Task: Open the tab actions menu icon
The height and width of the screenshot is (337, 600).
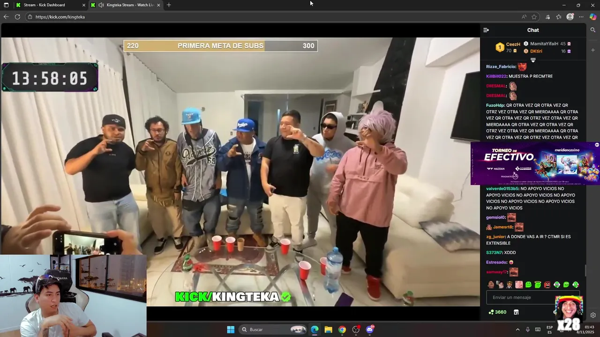Action: (7, 5)
